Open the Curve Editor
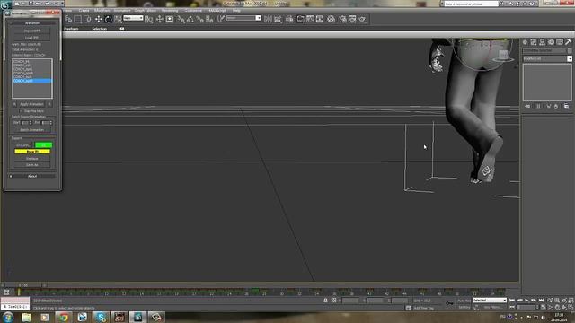 310,19
